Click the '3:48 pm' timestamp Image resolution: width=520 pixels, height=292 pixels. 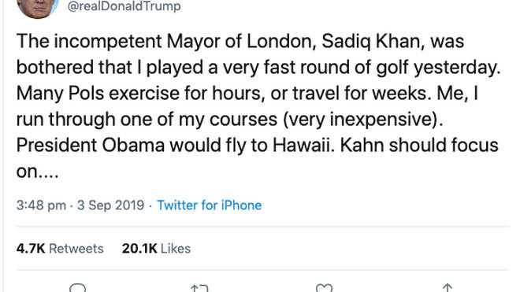coord(41,205)
